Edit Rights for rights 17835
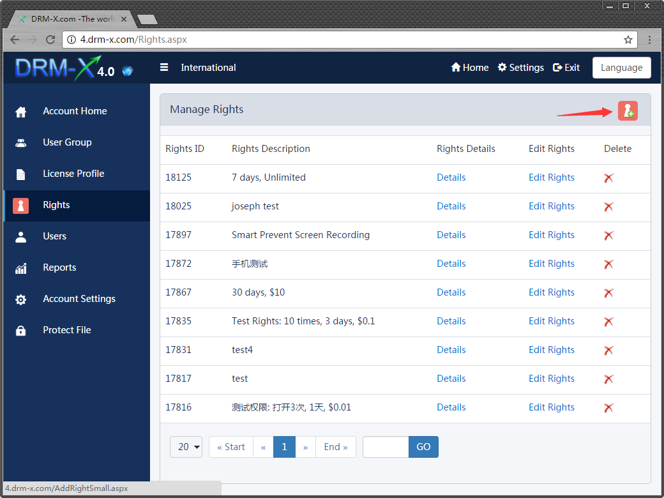 tap(552, 321)
